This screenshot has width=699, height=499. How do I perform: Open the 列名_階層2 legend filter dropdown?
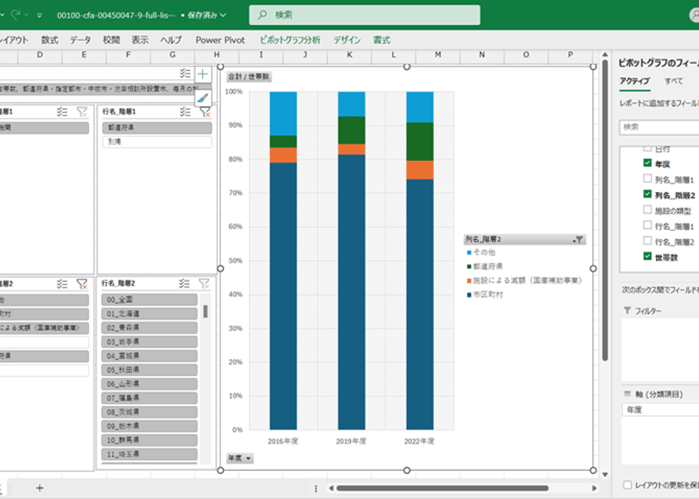[x=578, y=240]
